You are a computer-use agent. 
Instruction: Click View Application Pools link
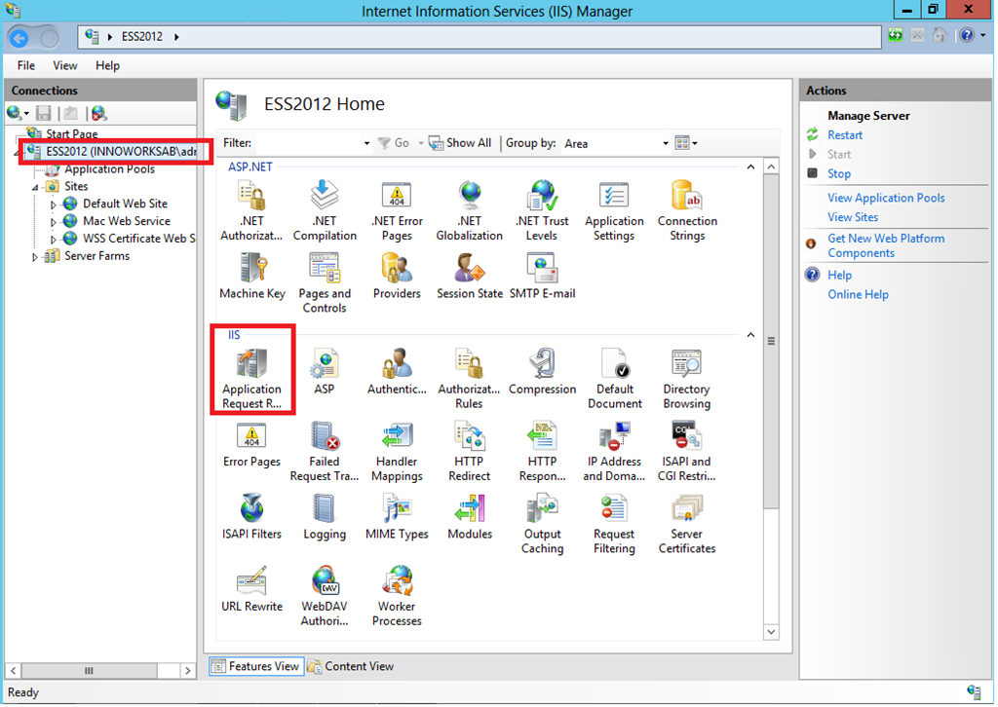pos(886,198)
